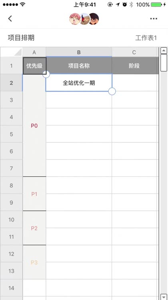Select the P0 merged cell

click(34, 126)
